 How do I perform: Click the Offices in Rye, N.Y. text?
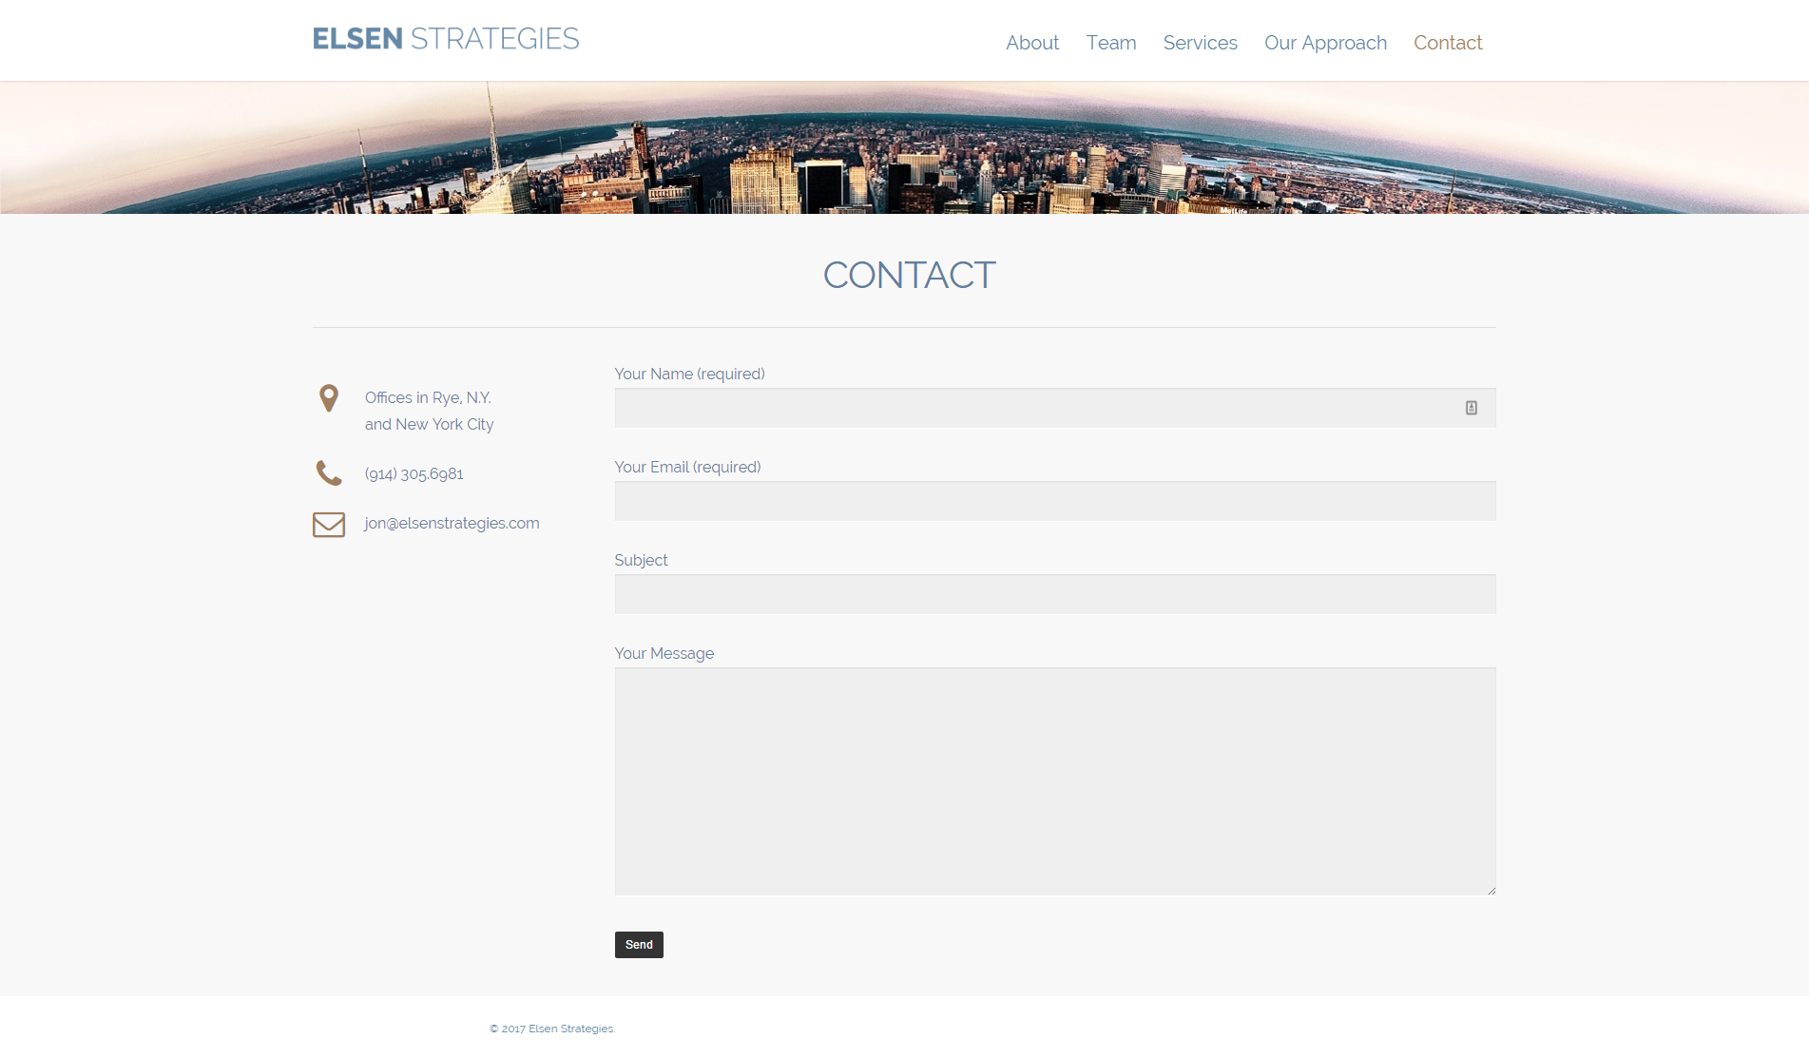[x=428, y=397]
